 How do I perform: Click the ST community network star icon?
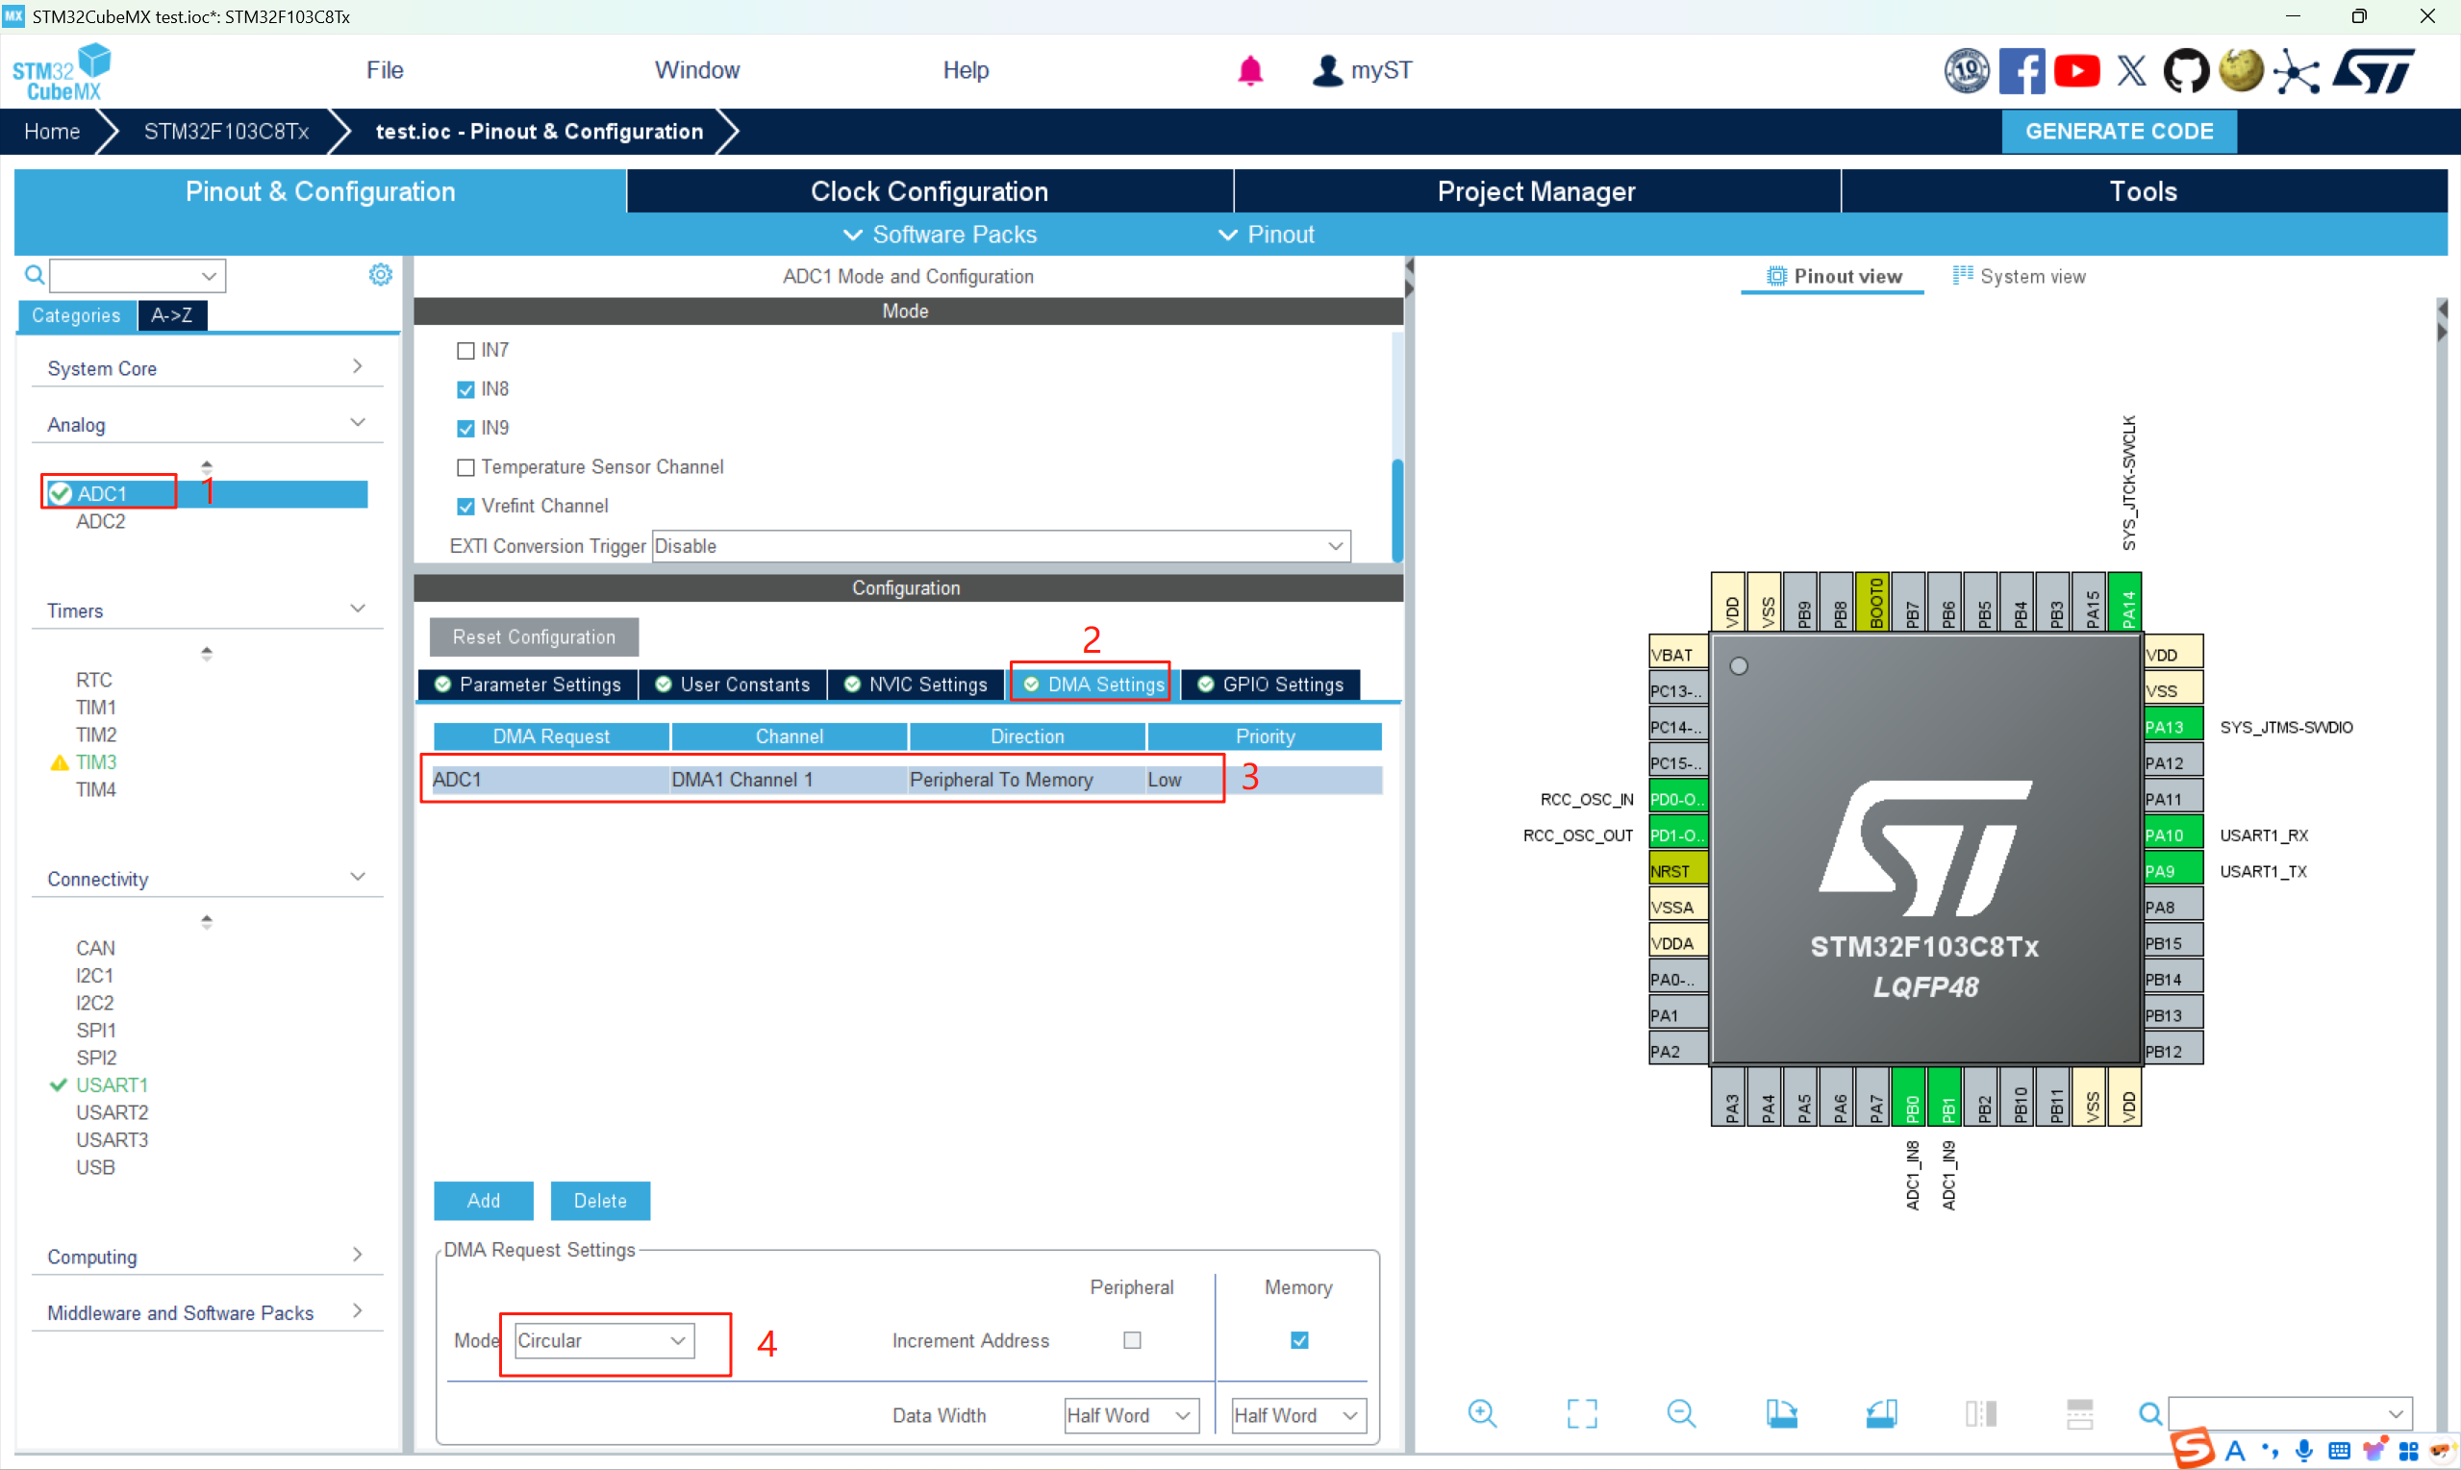point(2297,70)
